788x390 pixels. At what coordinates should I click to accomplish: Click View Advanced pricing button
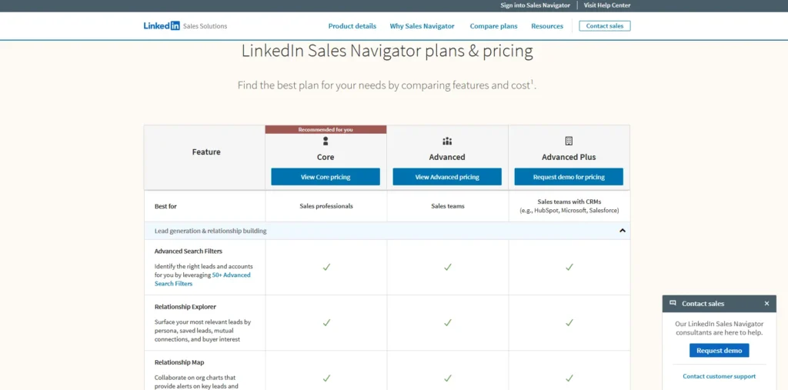(447, 177)
